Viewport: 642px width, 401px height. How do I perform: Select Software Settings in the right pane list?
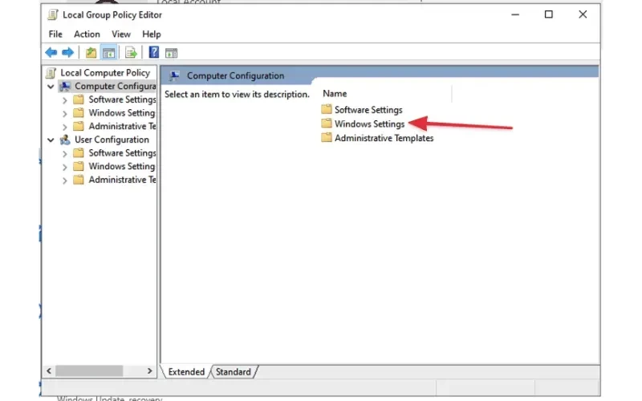click(368, 110)
